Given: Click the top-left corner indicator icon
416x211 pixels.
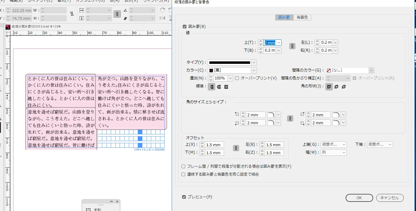Looking at the screenshot, I should (237, 114).
